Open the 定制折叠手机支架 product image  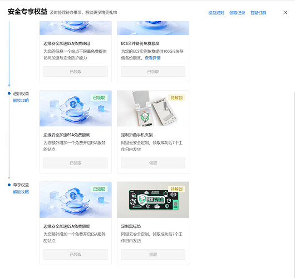click(x=153, y=108)
